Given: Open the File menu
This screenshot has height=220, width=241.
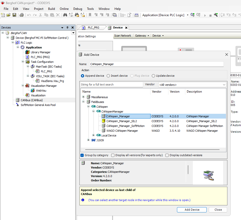Looking at the screenshot, I should click(x=6, y=9).
